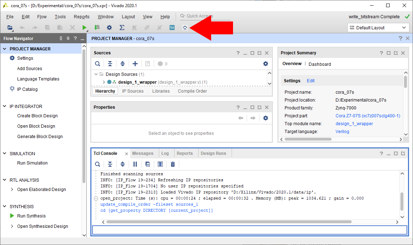Switch to the Messages tab
Viewport: 413px width, 245px height.
(x=144, y=153)
